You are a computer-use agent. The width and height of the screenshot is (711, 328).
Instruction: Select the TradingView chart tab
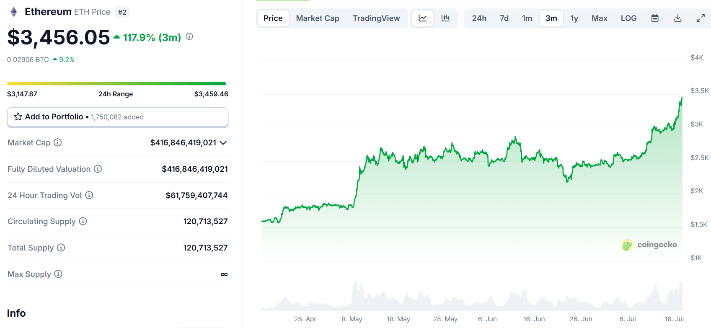(376, 18)
